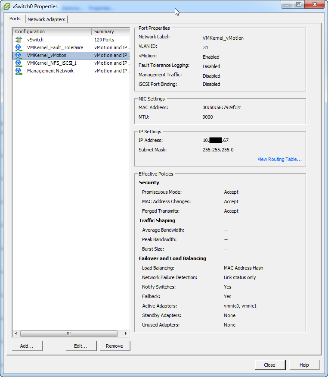Screen dimensions: 328x377
Task: Click the VMKernel_Fault_Tolerance port globe icon
Action: click(19, 47)
